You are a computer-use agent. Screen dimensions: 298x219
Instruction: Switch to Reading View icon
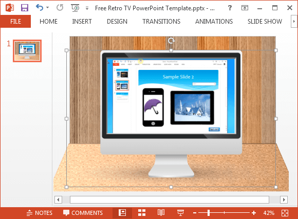tap(161, 213)
